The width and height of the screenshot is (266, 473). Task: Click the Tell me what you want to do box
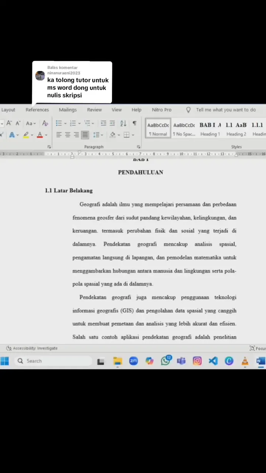[225, 110]
